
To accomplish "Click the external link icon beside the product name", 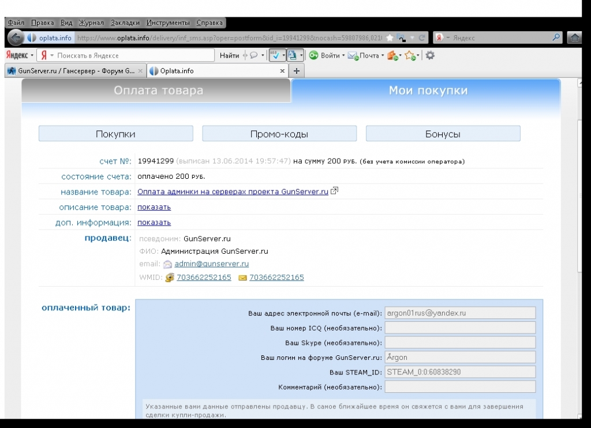I will click(334, 191).
